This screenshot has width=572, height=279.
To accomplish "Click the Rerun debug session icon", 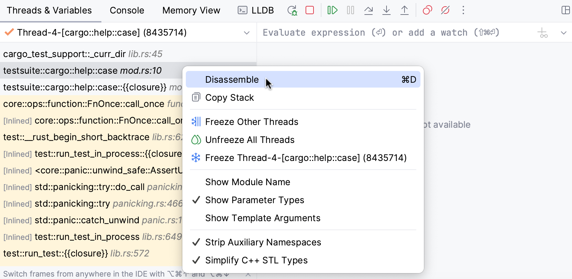I will point(292,10).
